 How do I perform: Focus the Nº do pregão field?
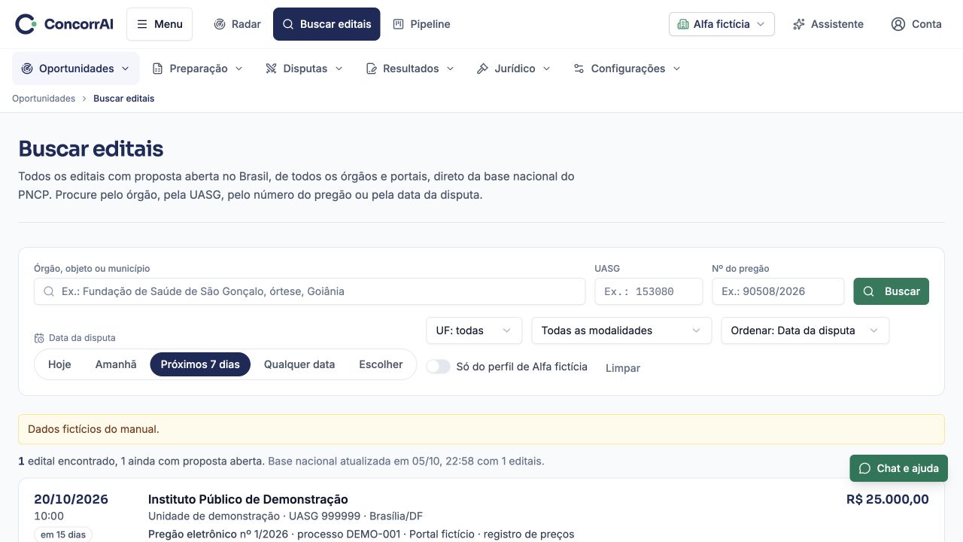point(778,291)
